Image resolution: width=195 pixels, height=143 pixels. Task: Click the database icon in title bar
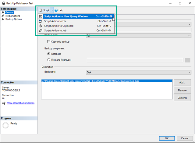point(4,3)
